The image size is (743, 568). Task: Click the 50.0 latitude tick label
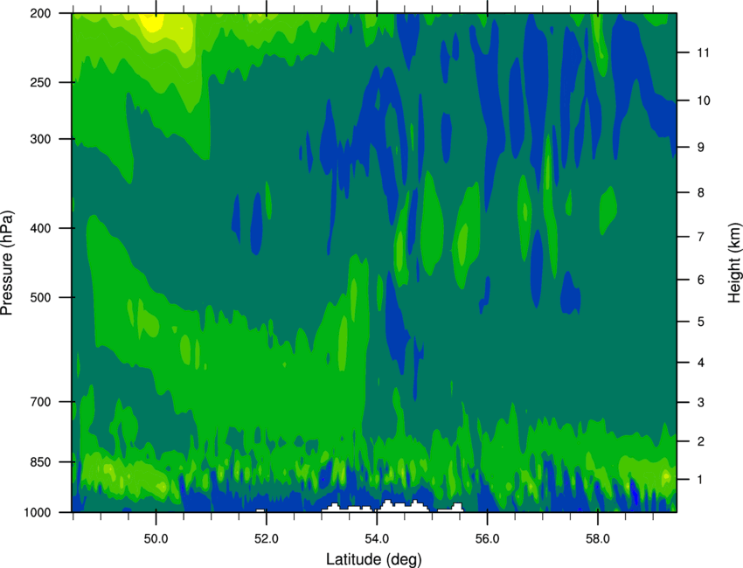156,539
